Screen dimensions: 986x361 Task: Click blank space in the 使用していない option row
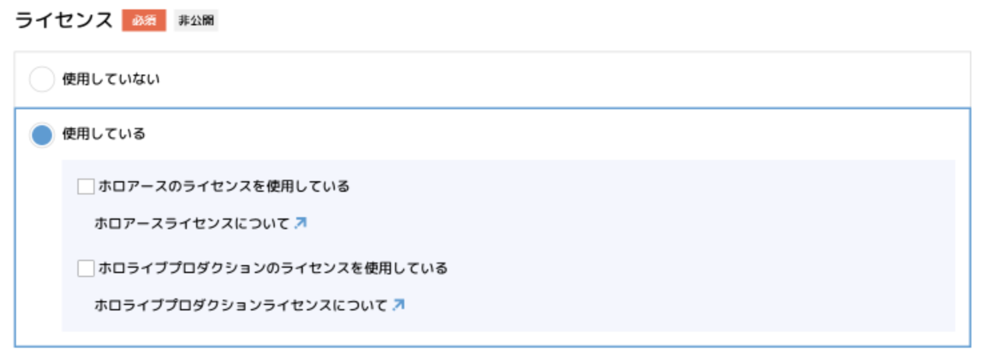[534, 80]
